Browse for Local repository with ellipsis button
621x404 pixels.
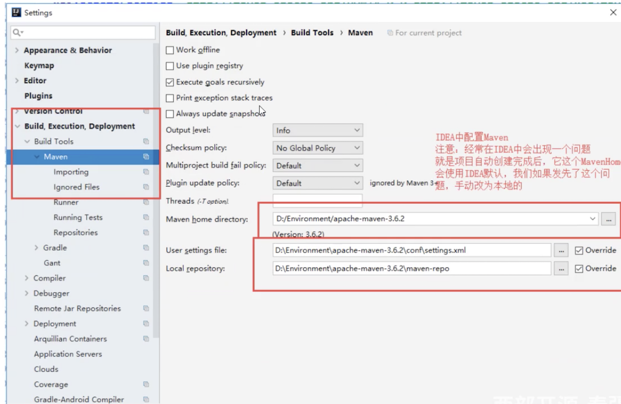561,269
